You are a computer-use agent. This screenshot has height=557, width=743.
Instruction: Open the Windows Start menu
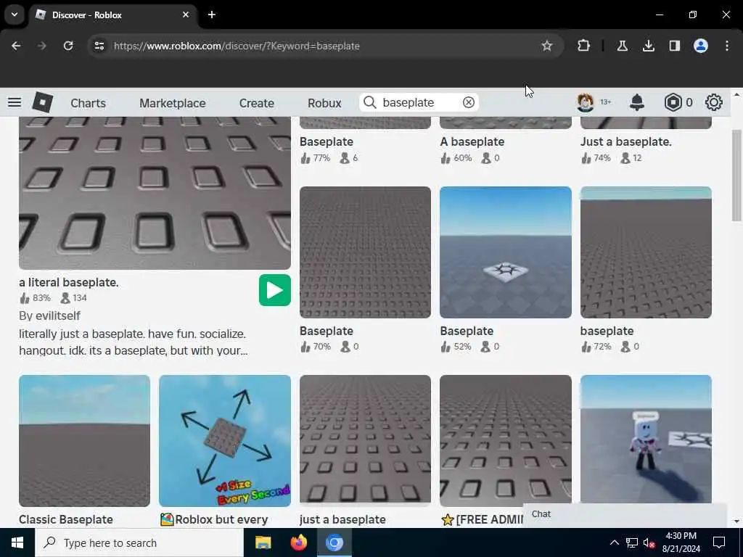[x=17, y=542]
